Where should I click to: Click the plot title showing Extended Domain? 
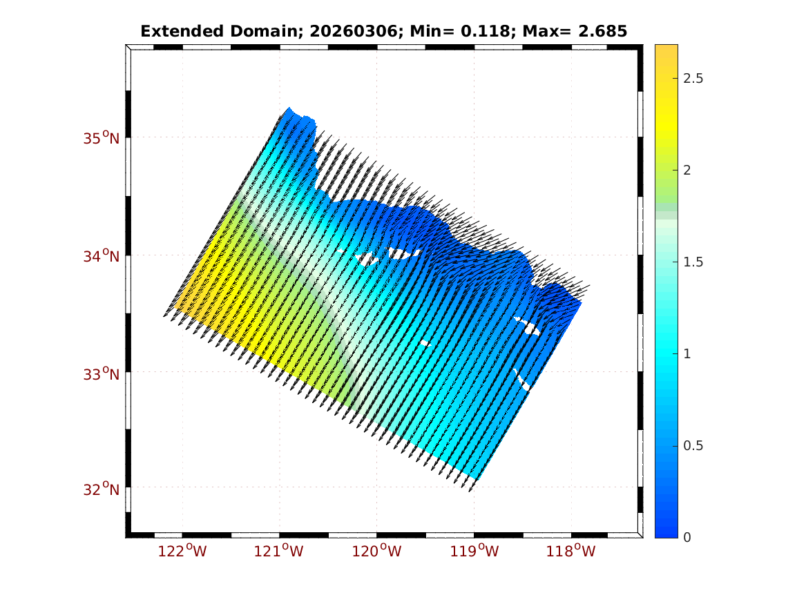point(383,31)
